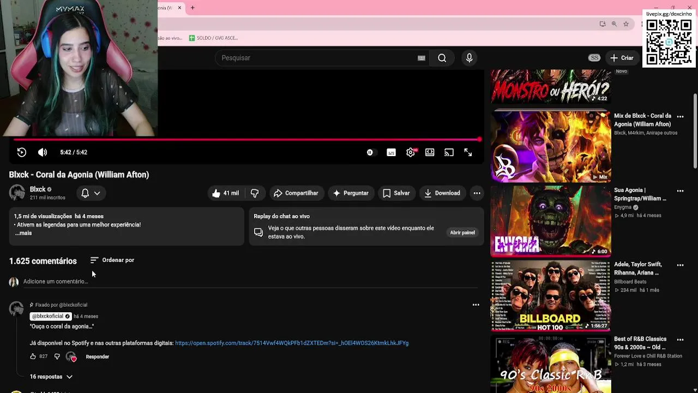Focus the Adicione um comentário field
The height and width of the screenshot is (393, 698).
pos(250,282)
